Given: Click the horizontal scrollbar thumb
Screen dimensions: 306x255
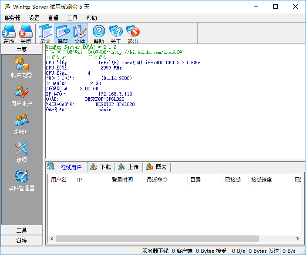Looking at the screenshot, I should (157, 238).
